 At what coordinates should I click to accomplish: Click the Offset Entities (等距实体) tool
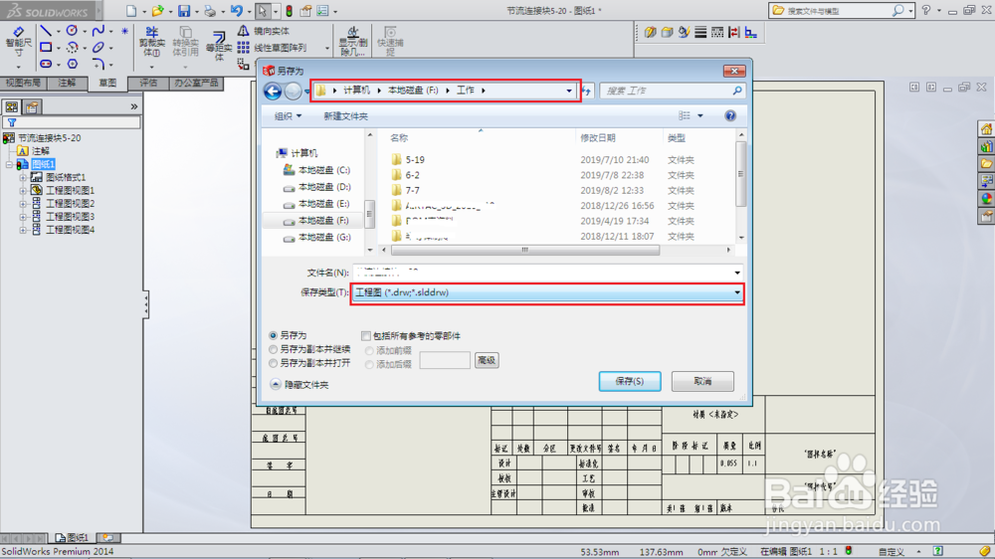tap(219, 46)
